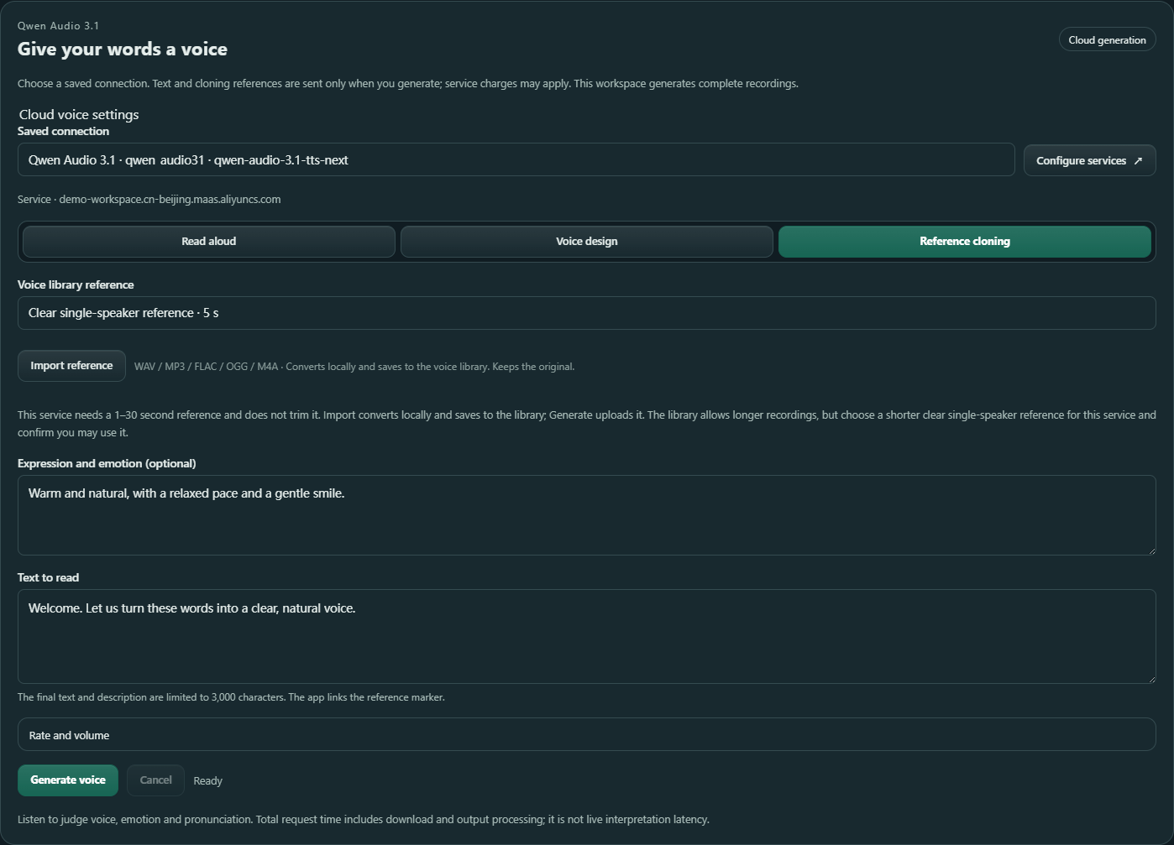Click the arrow icon in Configure services

1138,161
